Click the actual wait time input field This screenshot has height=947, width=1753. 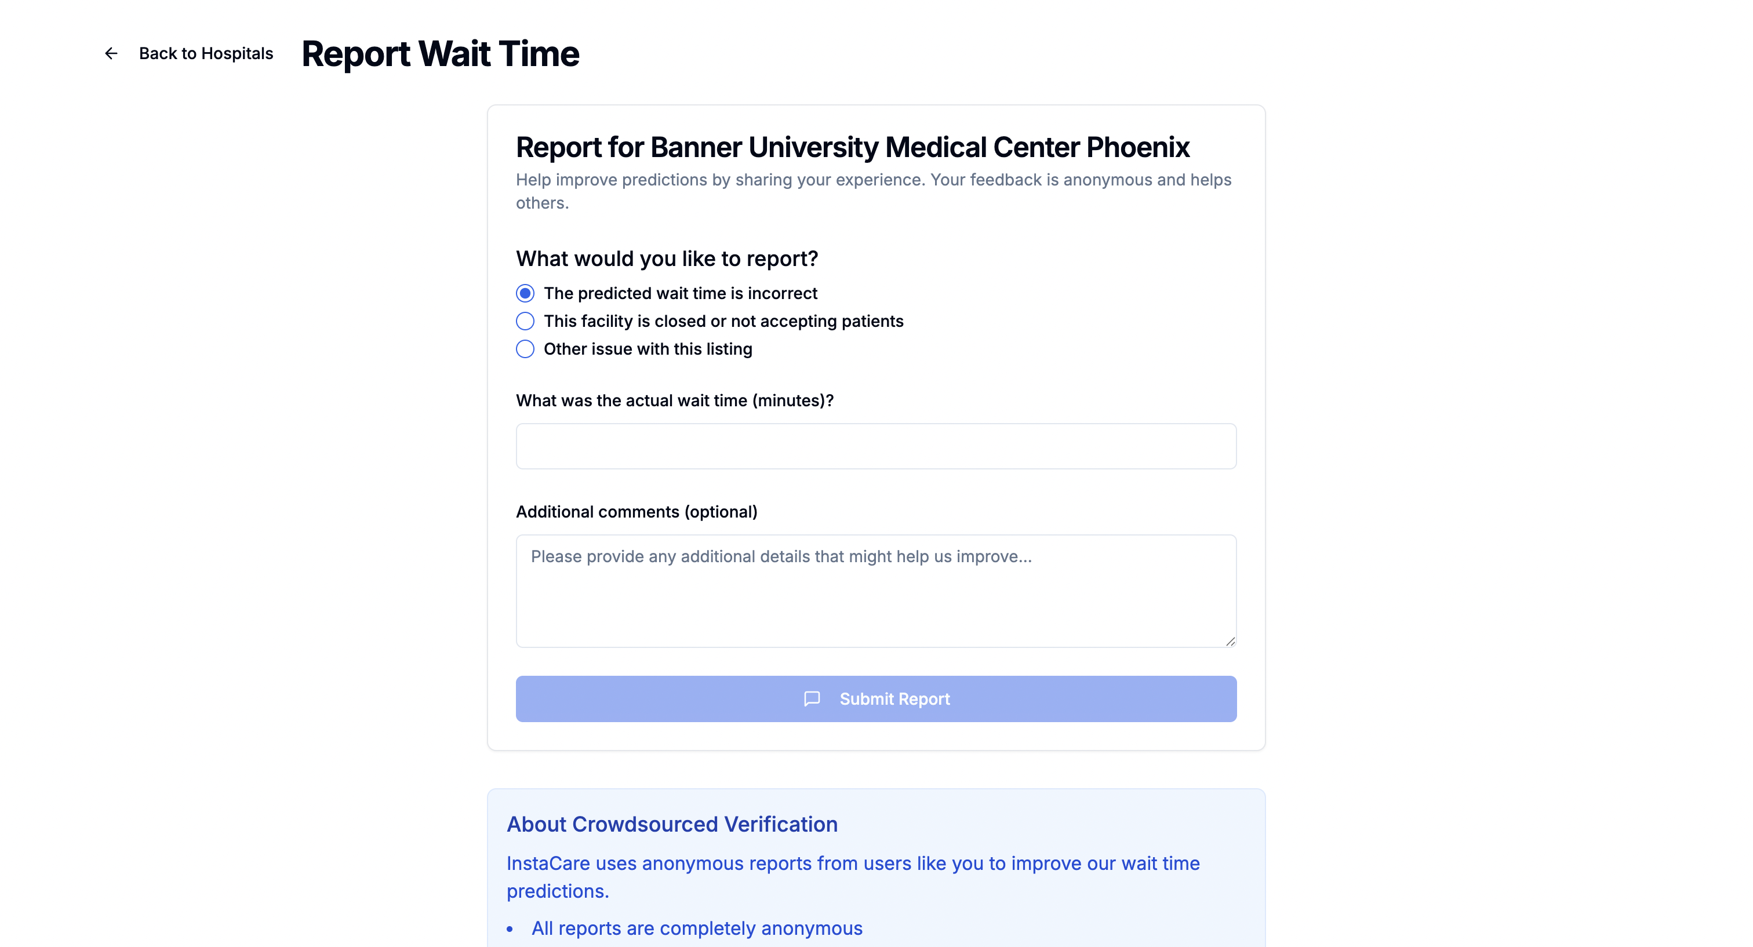(x=876, y=446)
